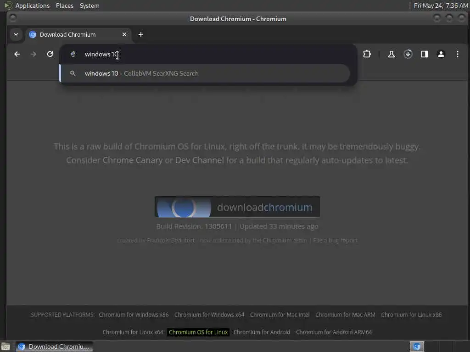The width and height of the screenshot is (470, 352).
Task: Close the Download Chromium tab
Action: pos(124,34)
